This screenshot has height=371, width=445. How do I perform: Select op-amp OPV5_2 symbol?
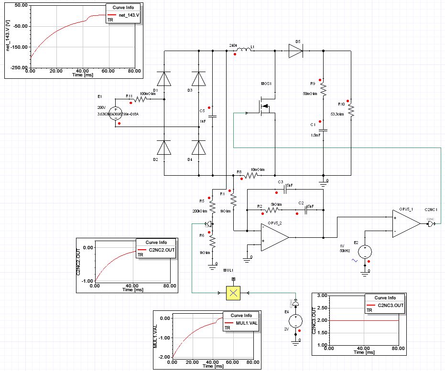click(275, 237)
